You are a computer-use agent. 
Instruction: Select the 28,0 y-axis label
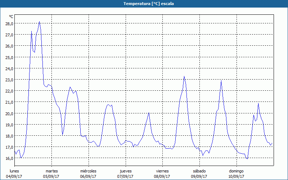tap(9, 23)
